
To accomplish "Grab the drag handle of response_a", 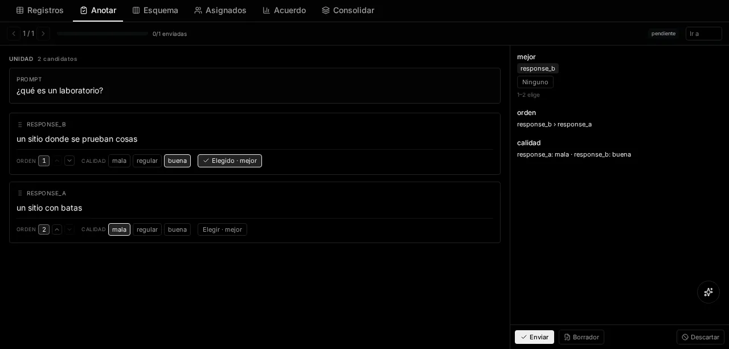I will pos(20,193).
